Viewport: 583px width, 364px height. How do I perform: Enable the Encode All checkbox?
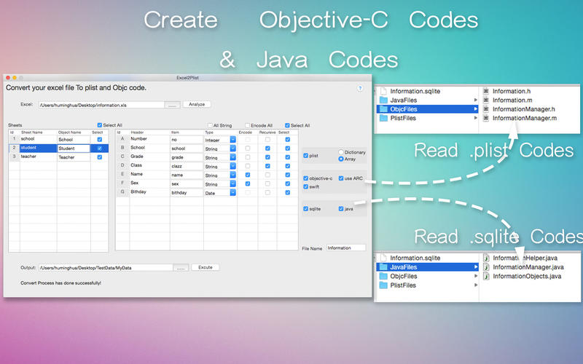pyautogui.click(x=247, y=125)
